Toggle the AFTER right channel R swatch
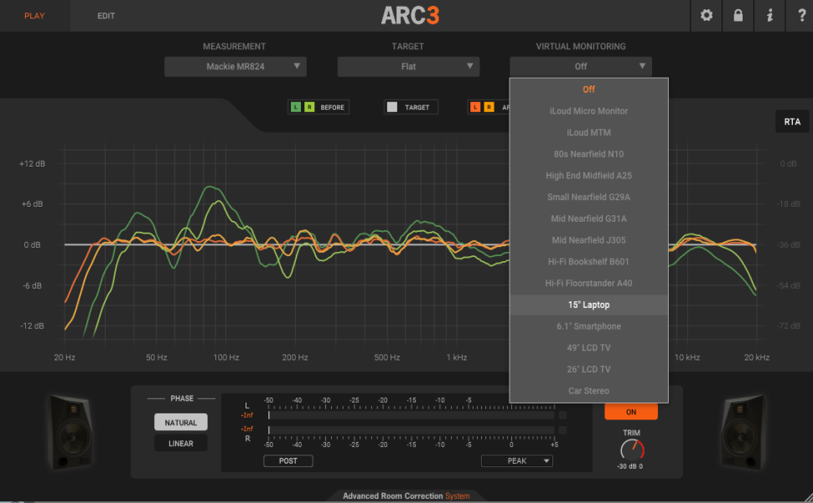 click(489, 107)
